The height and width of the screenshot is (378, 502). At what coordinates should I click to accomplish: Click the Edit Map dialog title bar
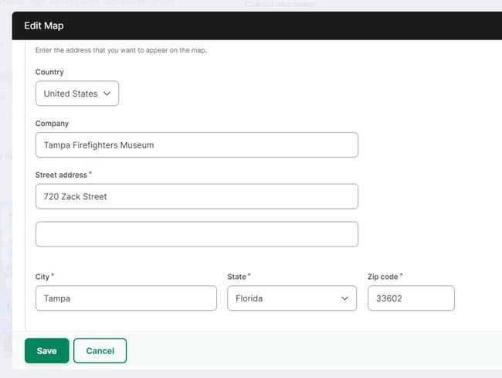pyautogui.click(x=255, y=26)
